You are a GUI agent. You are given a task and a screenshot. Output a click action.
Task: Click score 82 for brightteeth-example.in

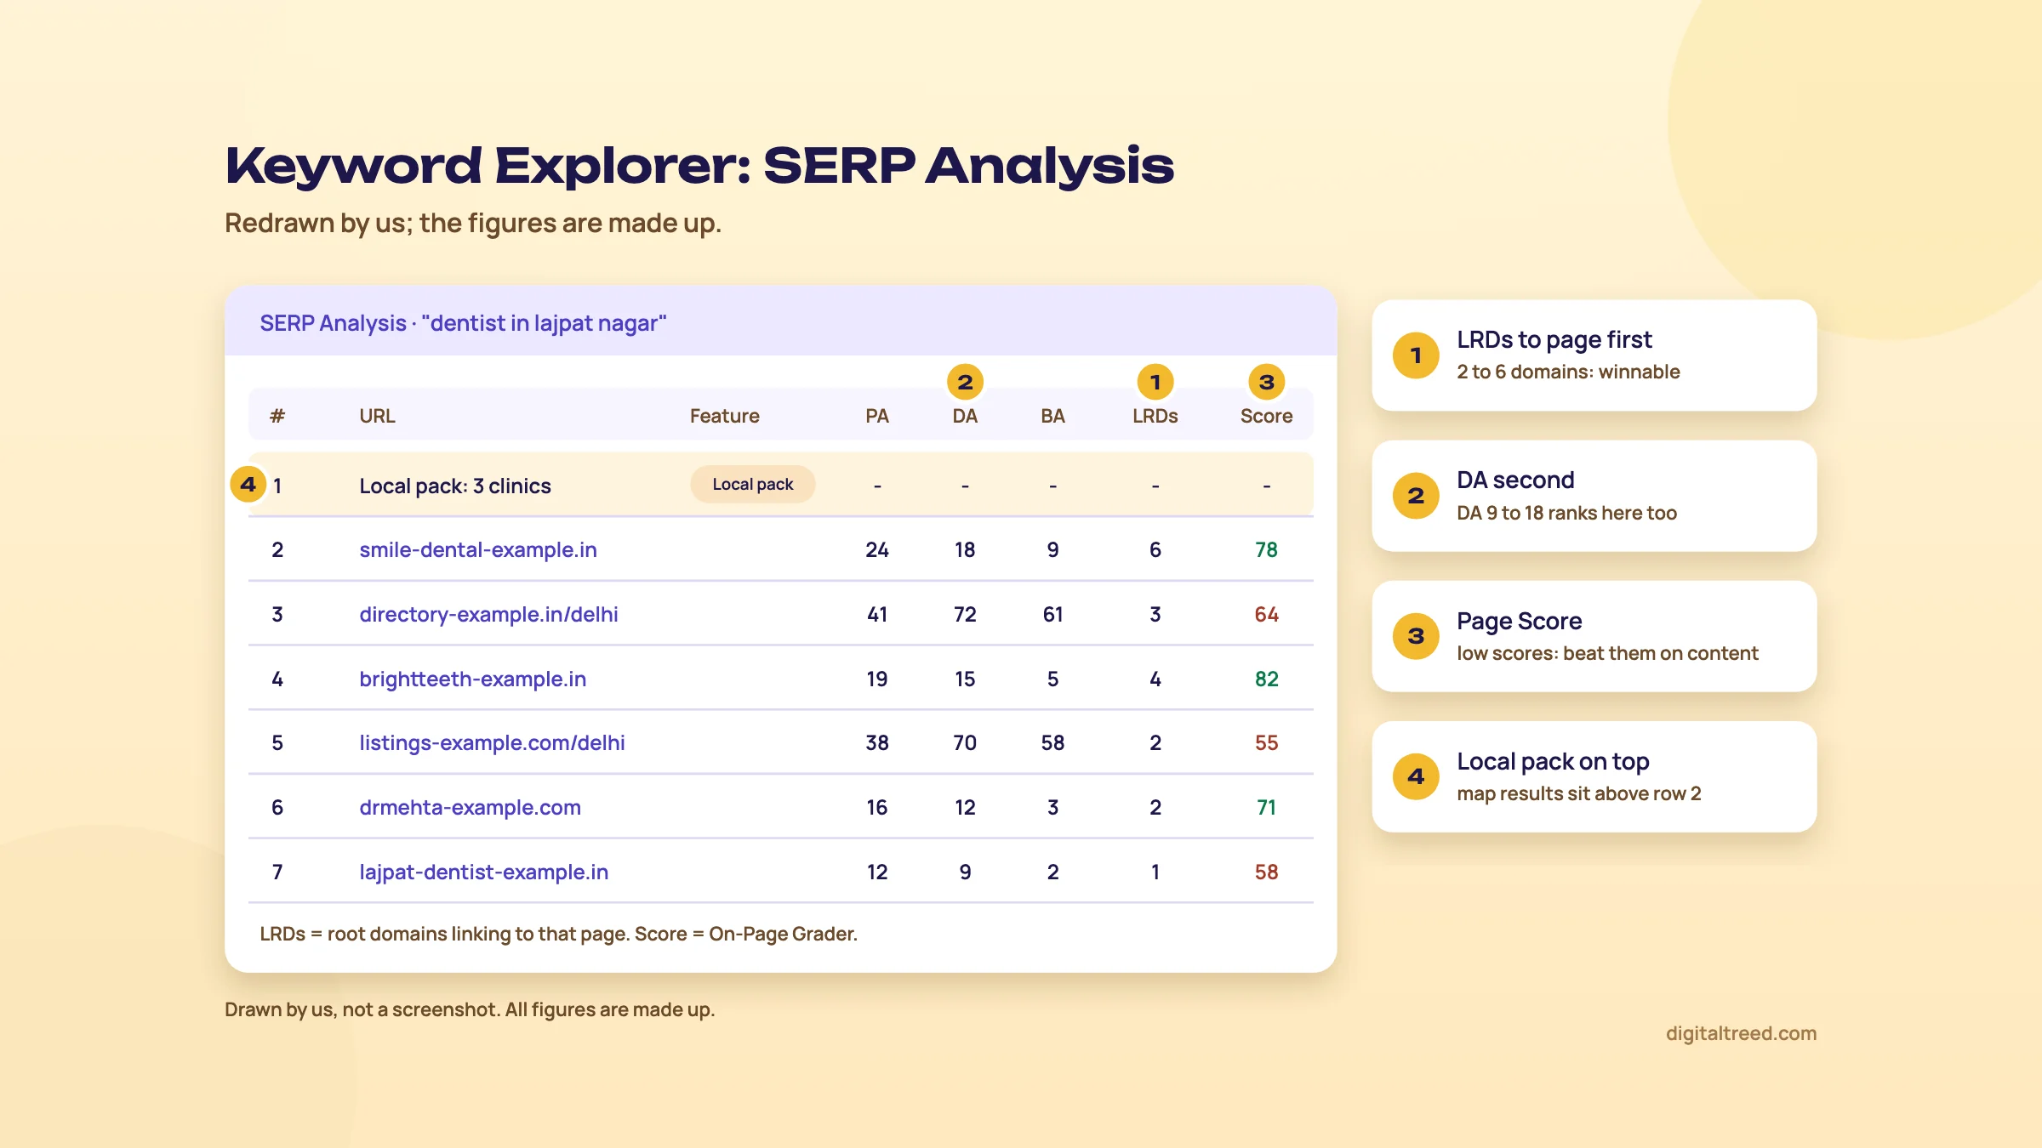(1266, 679)
